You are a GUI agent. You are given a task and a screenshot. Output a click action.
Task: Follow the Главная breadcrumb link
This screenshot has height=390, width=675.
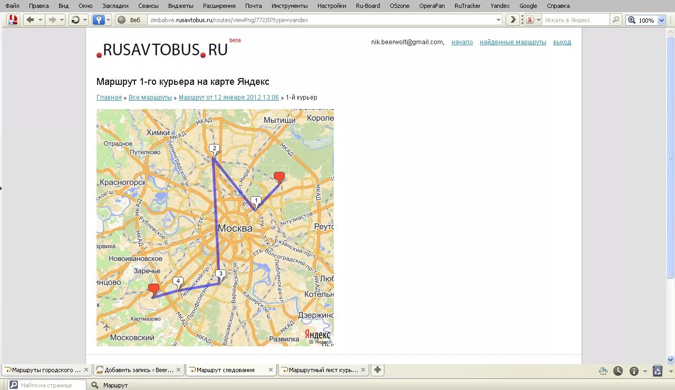click(x=109, y=97)
